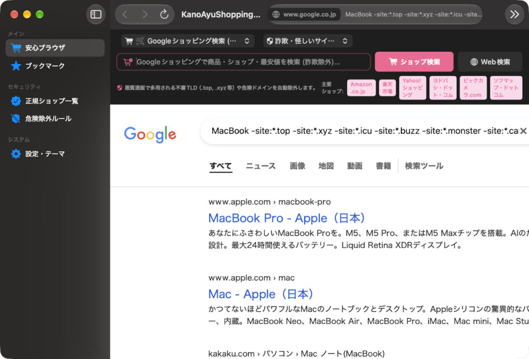
Task: Open the toolbar overflow chevrons
Action: [x=514, y=14]
